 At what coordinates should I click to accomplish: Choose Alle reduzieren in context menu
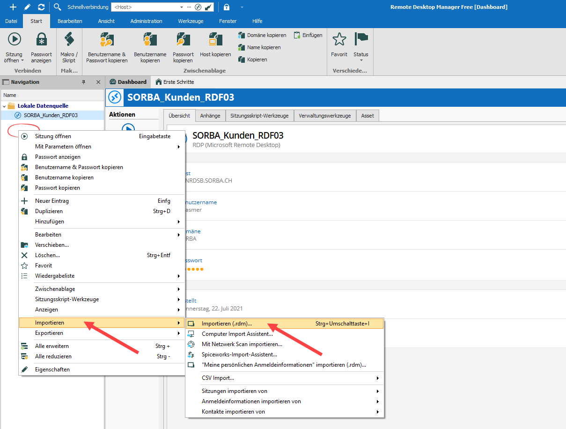click(102, 356)
